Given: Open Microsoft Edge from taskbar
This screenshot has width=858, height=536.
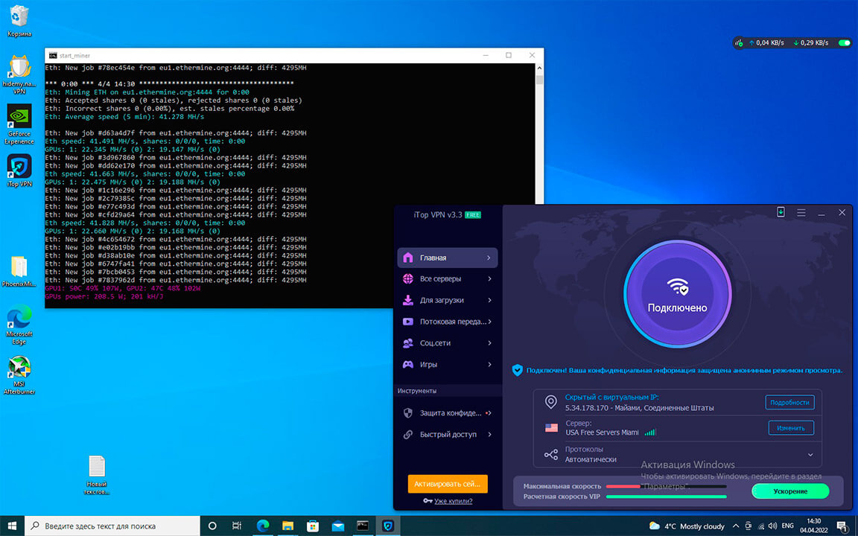Looking at the screenshot, I should [263, 526].
